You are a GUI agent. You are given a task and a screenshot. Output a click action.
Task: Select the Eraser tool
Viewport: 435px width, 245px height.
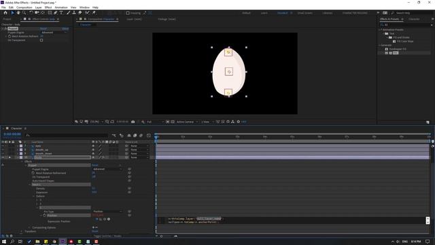tap(80, 13)
